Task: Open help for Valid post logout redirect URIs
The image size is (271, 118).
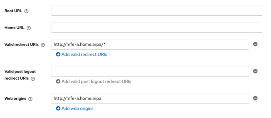Action: coord(33,79)
